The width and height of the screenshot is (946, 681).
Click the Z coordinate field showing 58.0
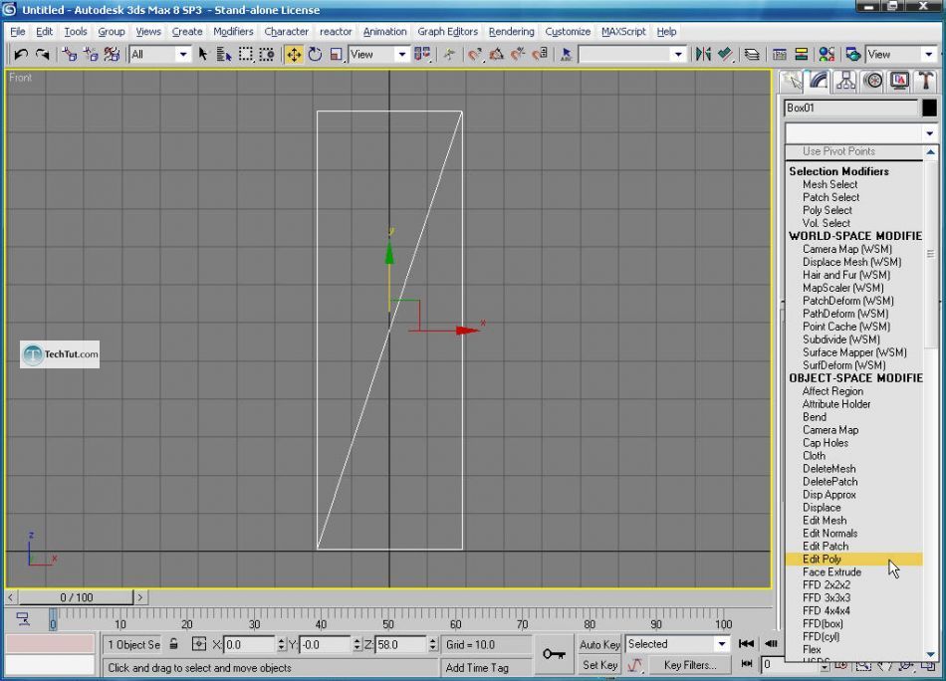coord(400,644)
